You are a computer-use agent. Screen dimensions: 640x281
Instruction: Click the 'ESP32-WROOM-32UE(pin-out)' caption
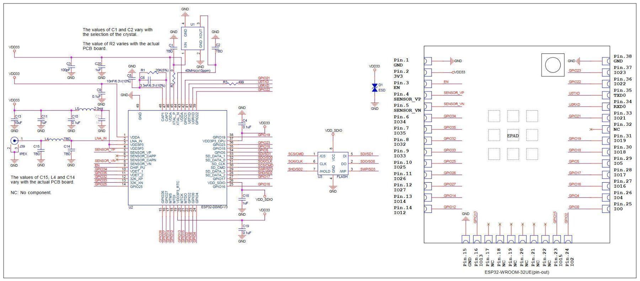tap(517, 272)
